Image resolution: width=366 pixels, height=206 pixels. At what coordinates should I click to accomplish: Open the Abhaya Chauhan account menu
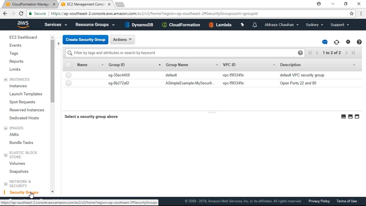coord(282,25)
